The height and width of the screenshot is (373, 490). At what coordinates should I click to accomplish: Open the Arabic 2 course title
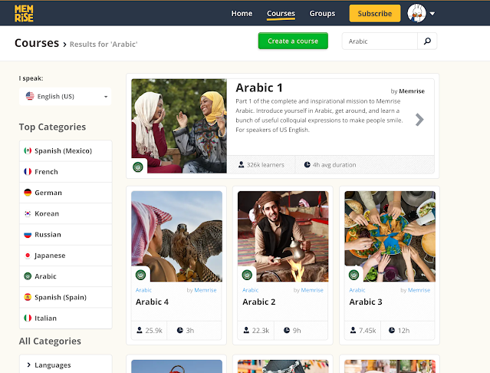[x=259, y=302]
